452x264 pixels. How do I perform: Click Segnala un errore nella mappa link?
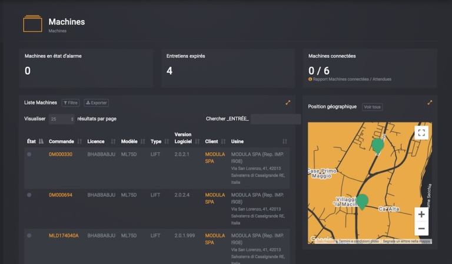pyautogui.click(x=407, y=241)
